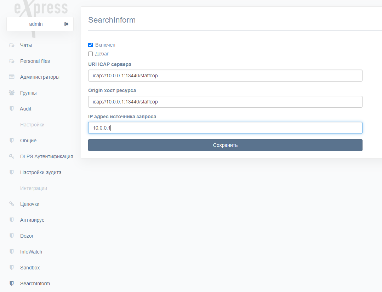Click the people icon beside Группы
Viewport: 382px width, 292px height.
tap(12, 93)
